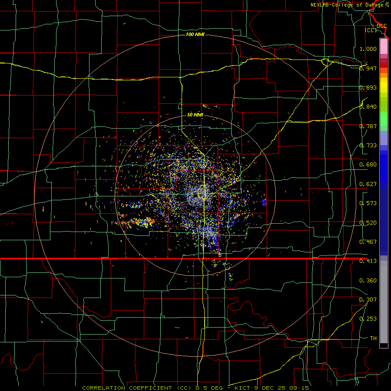Viewport: 391px width, 391px height.
Task: Click the [CC] units label
Action: tap(371, 30)
